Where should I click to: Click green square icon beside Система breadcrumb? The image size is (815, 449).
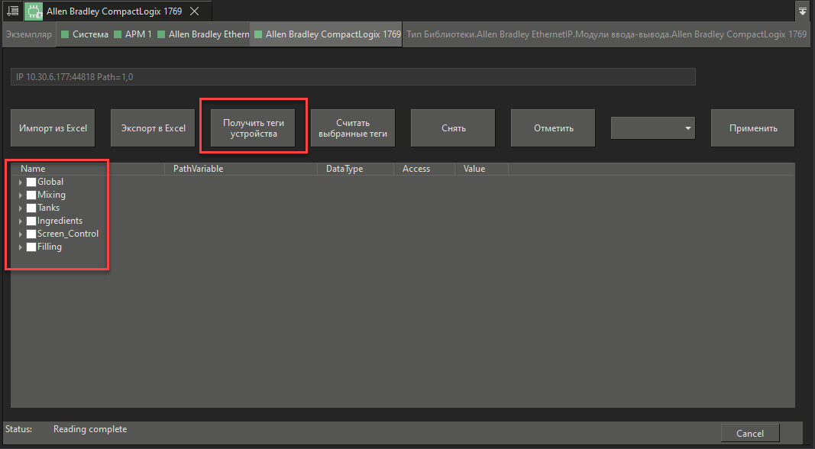click(65, 34)
